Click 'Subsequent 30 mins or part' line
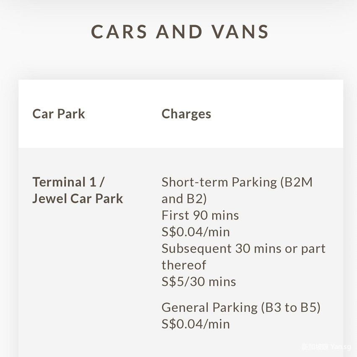 [243, 248]
